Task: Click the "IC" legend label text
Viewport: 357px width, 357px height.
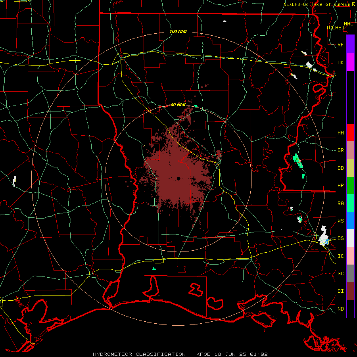Action: tap(340, 256)
